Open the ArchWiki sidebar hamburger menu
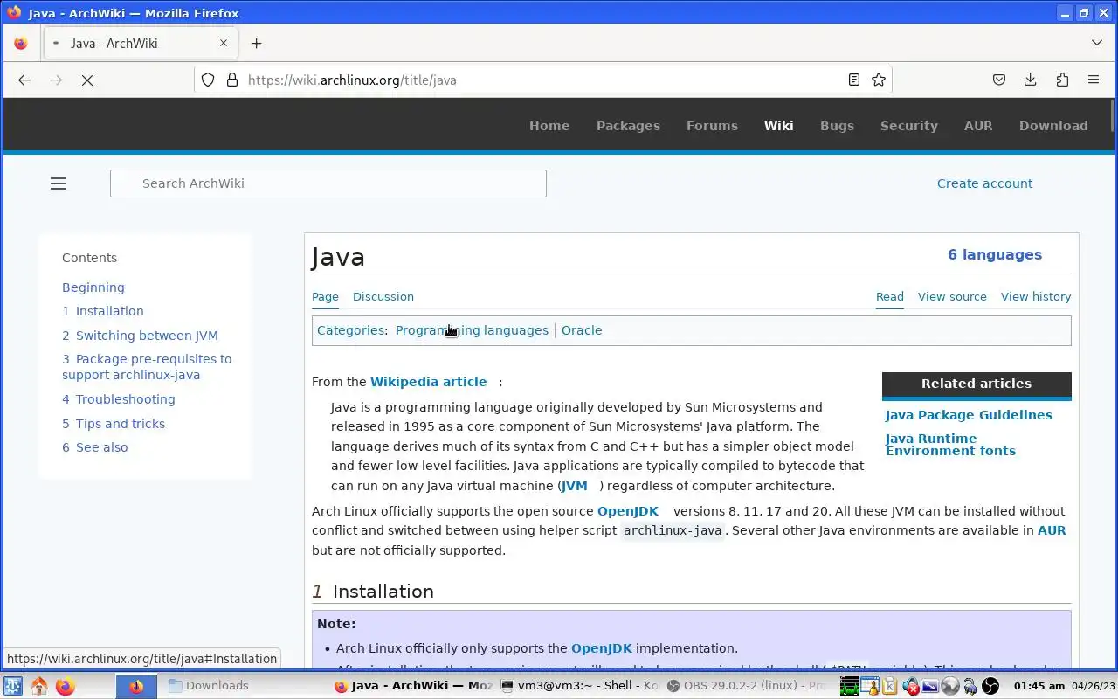This screenshot has width=1118, height=699. pyautogui.click(x=59, y=183)
